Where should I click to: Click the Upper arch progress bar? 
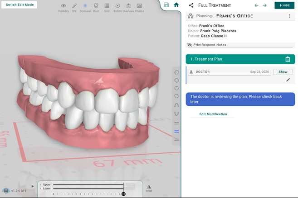88,184
